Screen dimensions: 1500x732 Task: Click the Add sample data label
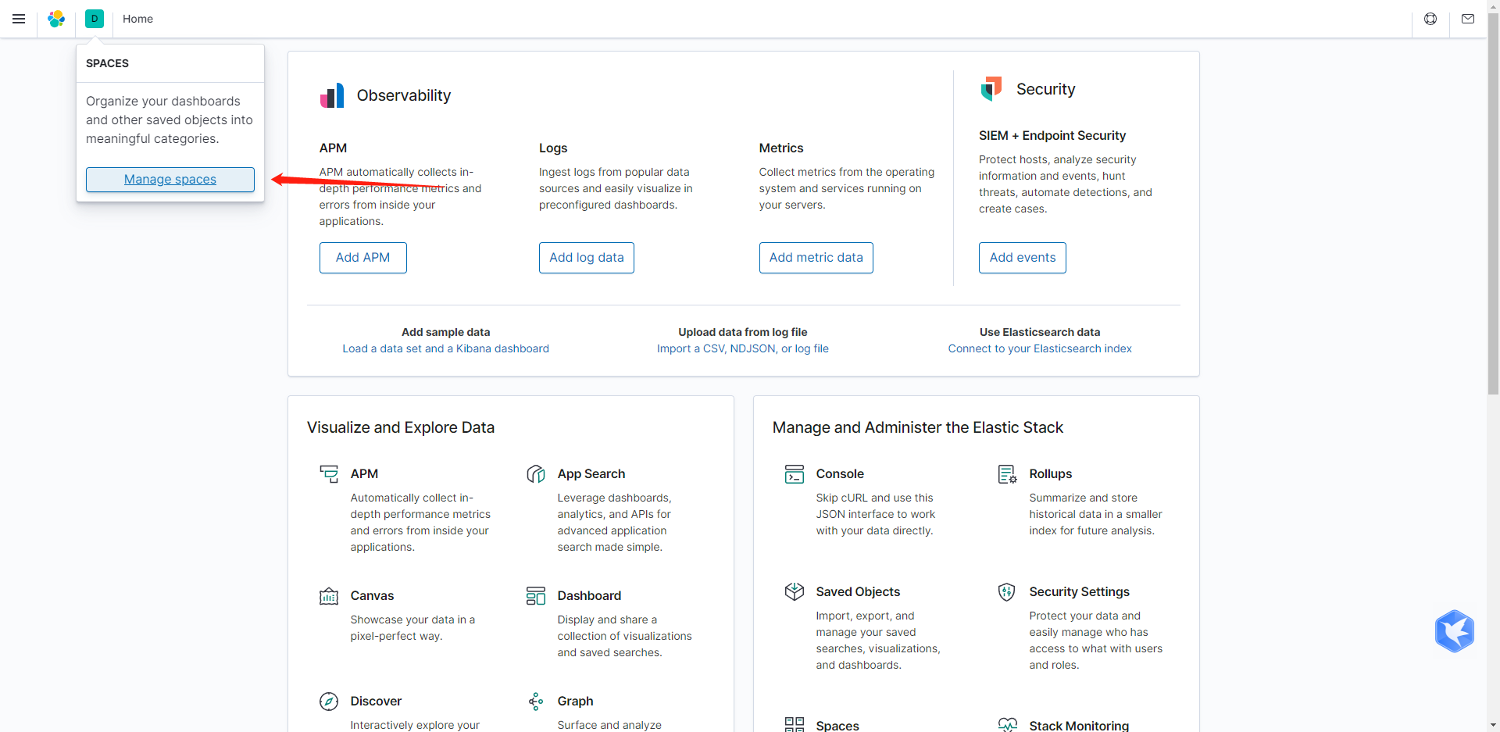[x=446, y=332]
